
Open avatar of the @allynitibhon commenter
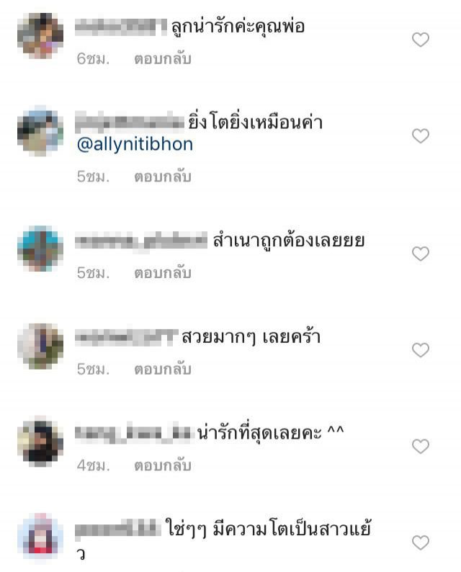[x=40, y=132]
